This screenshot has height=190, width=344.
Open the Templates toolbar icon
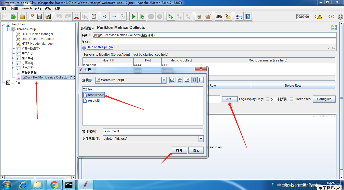coord(13,17)
